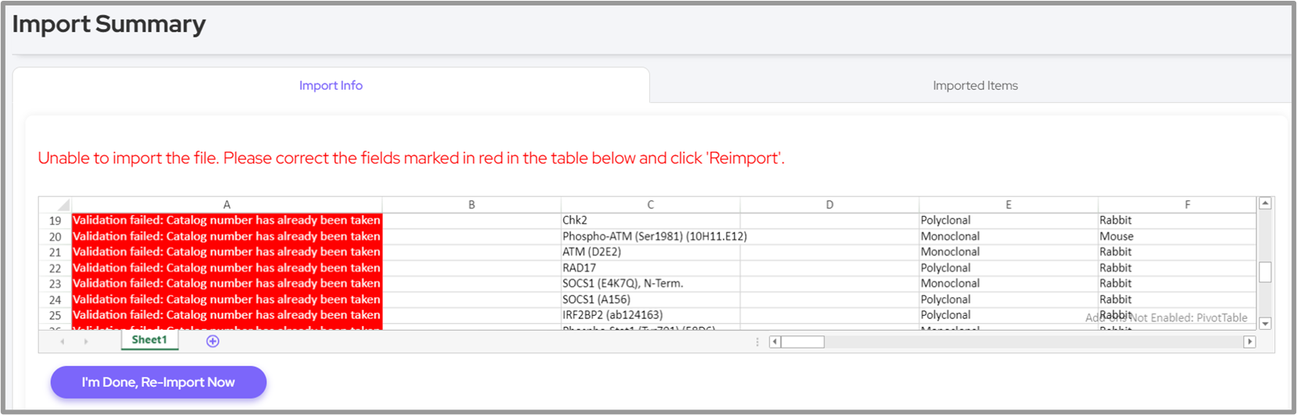
Task: Click the horizontal scrollbar left arrow
Action: coord(774,342)
